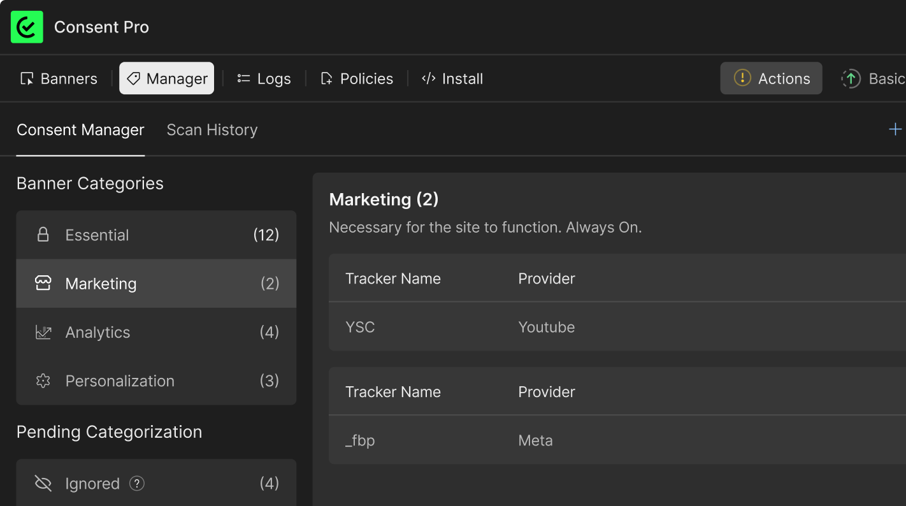Select the Marketing category row
Image resolution: width=906 pixels, height=506 pixels.
156,284
